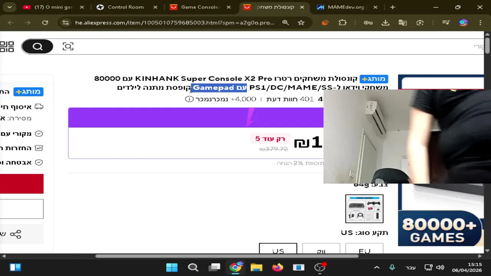Select the 64g color variant thumbnail

pos(364,209)
